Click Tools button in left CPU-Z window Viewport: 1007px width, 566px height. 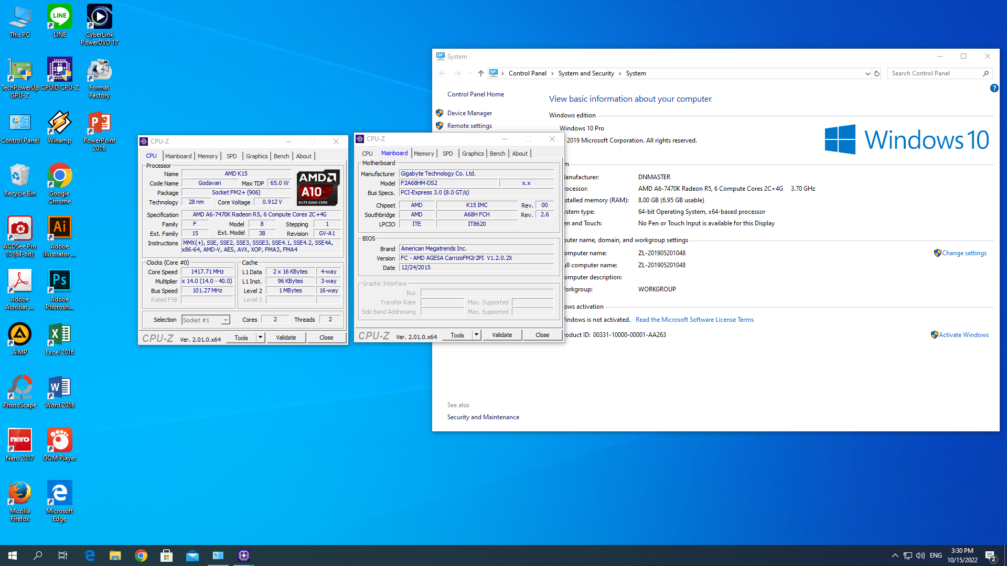(241, 338)
